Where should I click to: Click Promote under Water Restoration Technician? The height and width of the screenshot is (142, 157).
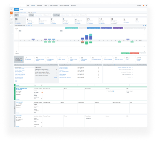[18, 99]
